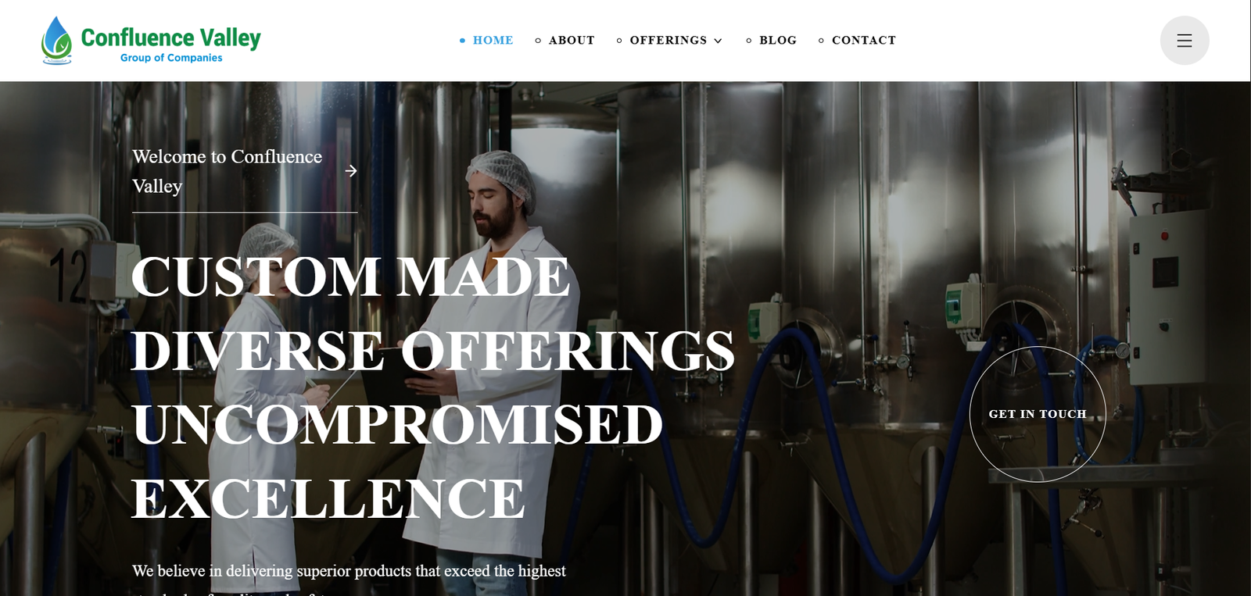Follow the Welcome to Confluence Valley link
The height and width of the screenshot is (596, 1251).
pos(228,171)
